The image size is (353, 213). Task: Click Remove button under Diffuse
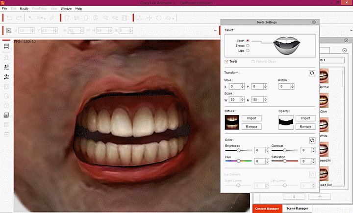252,127
